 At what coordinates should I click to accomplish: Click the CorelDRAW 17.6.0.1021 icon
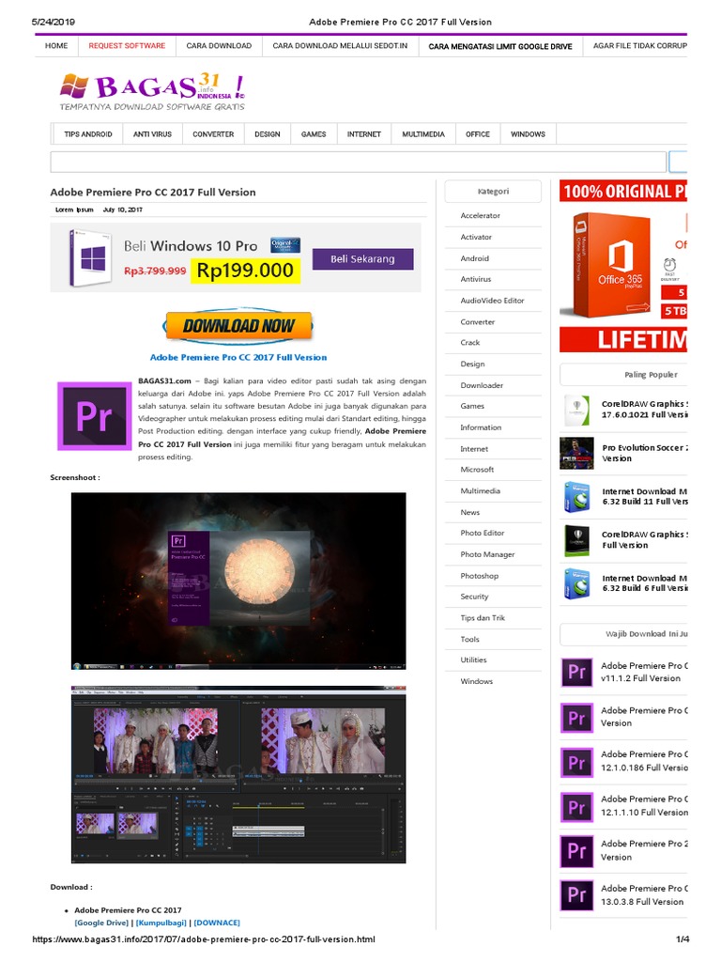tap(575, 410)
